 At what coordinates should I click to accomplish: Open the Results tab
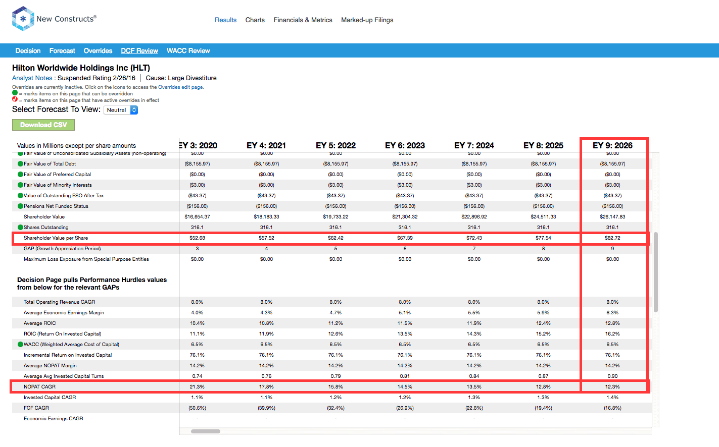click(x=225, y=20)
